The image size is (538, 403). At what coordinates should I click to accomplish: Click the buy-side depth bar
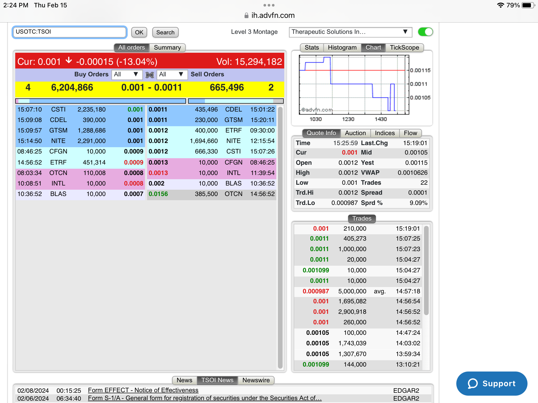coord(101,101)
